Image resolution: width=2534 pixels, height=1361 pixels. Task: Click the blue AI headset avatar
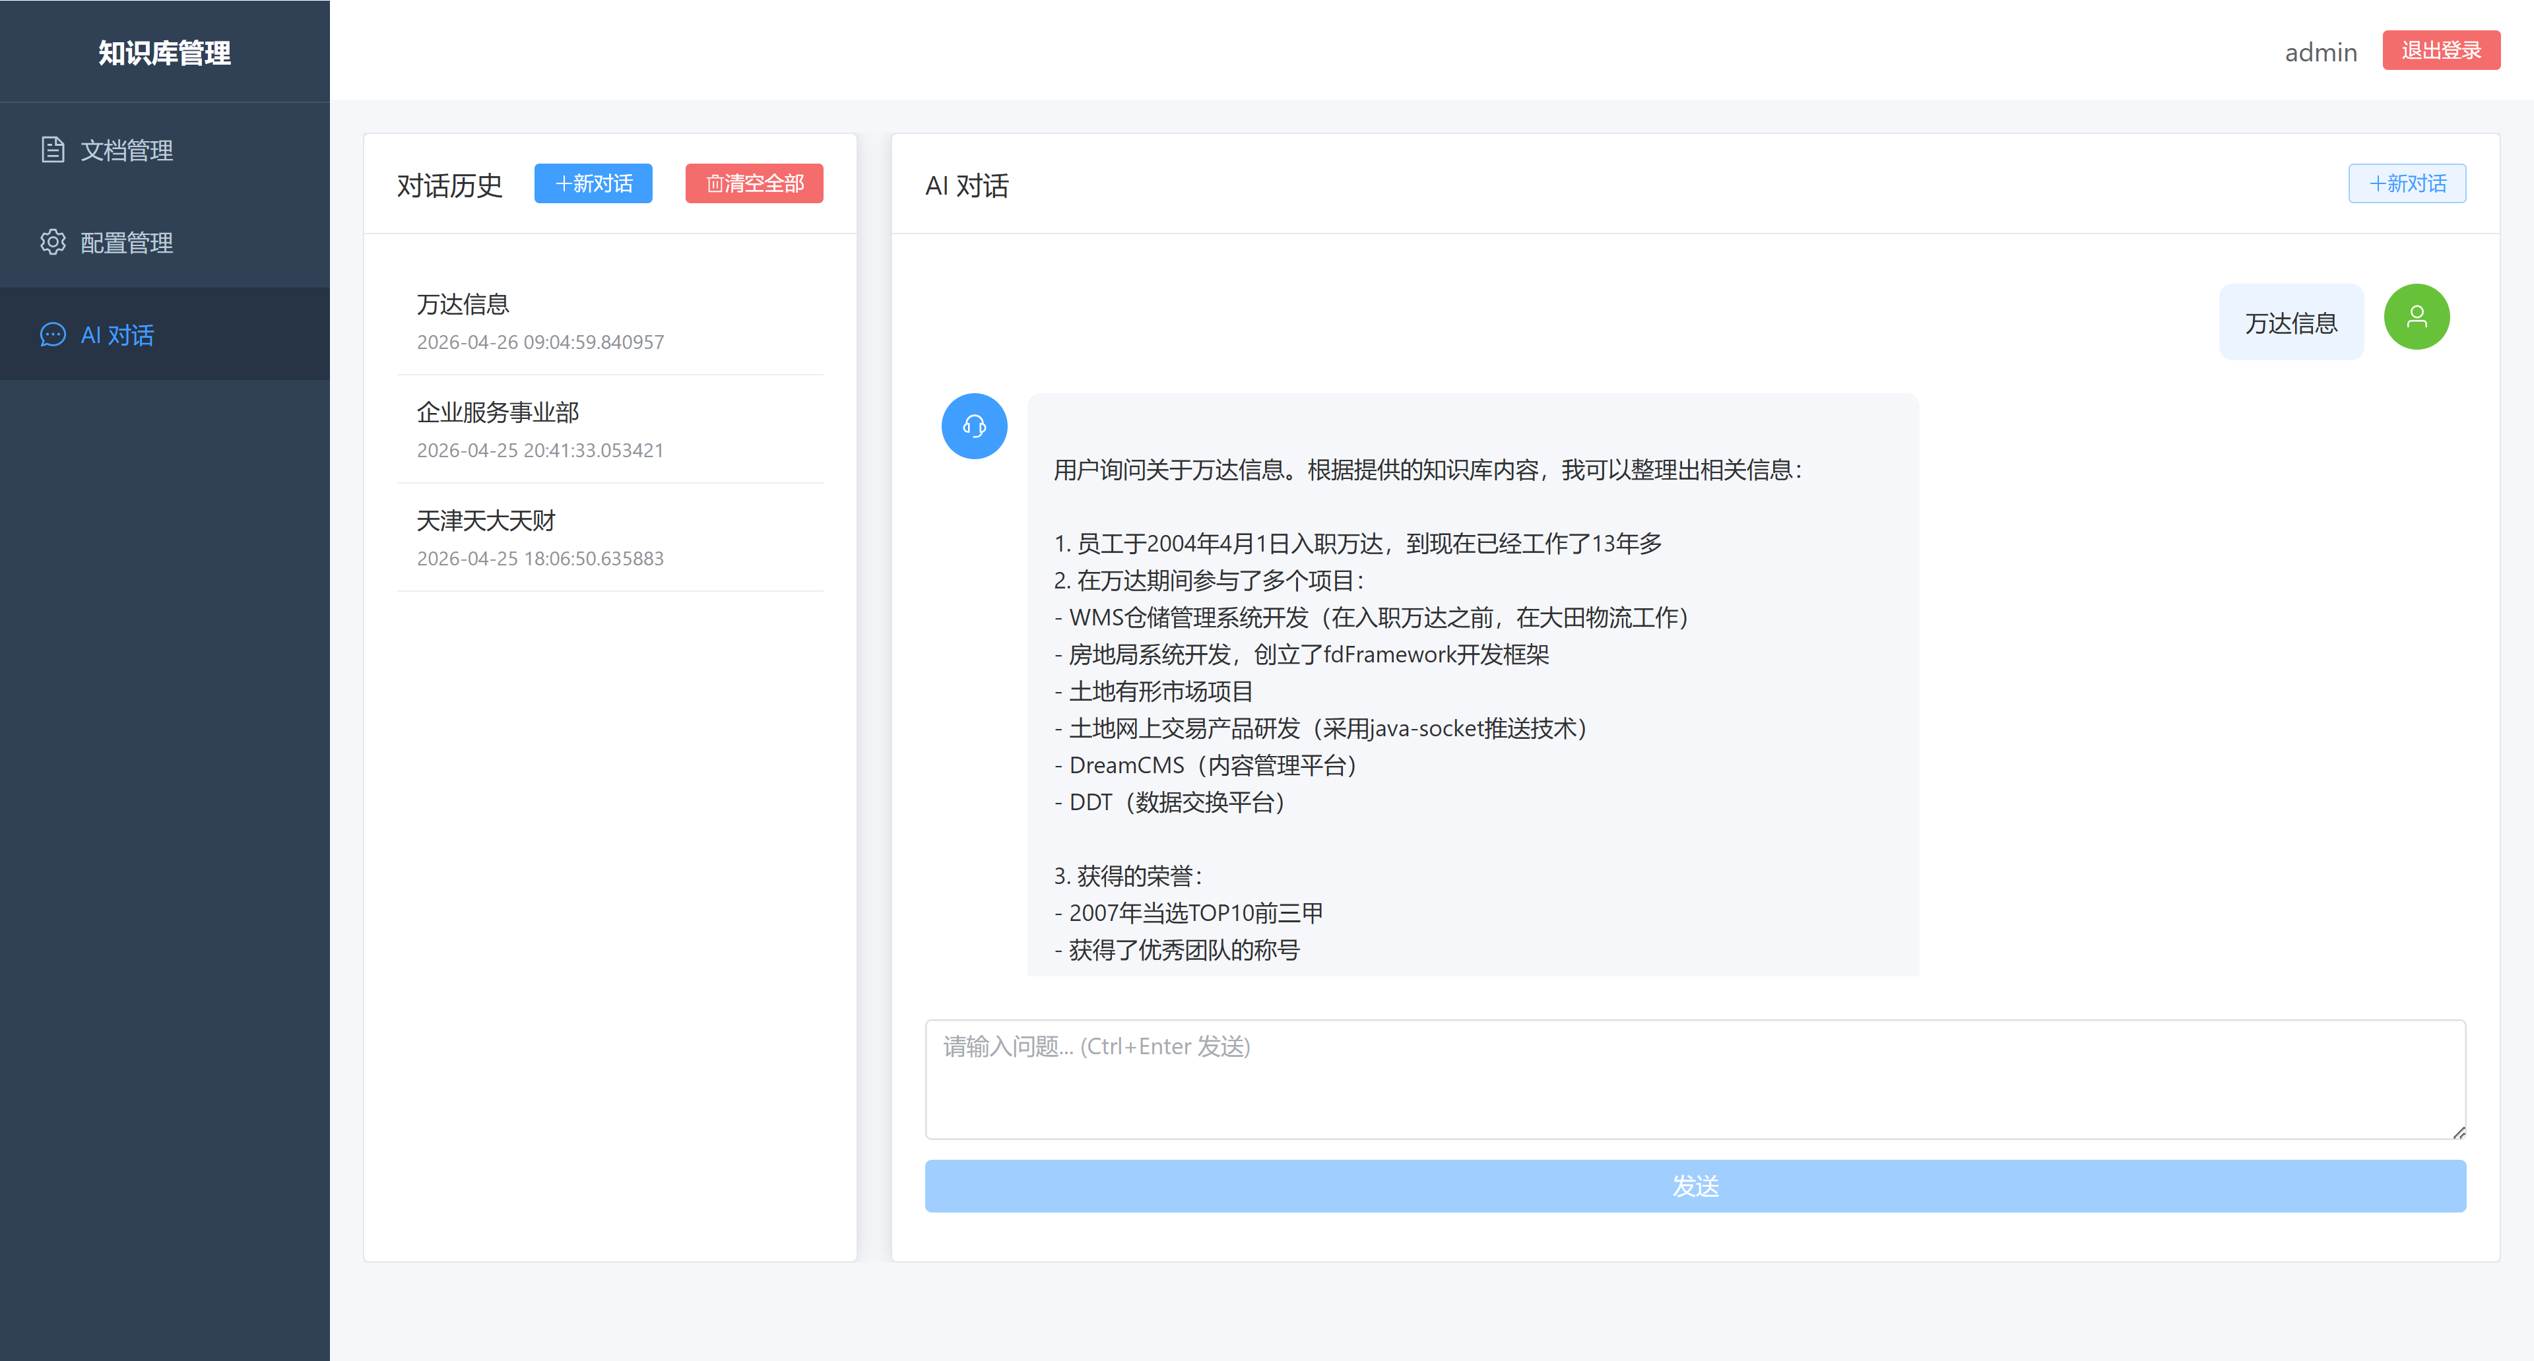coord(974,426)
